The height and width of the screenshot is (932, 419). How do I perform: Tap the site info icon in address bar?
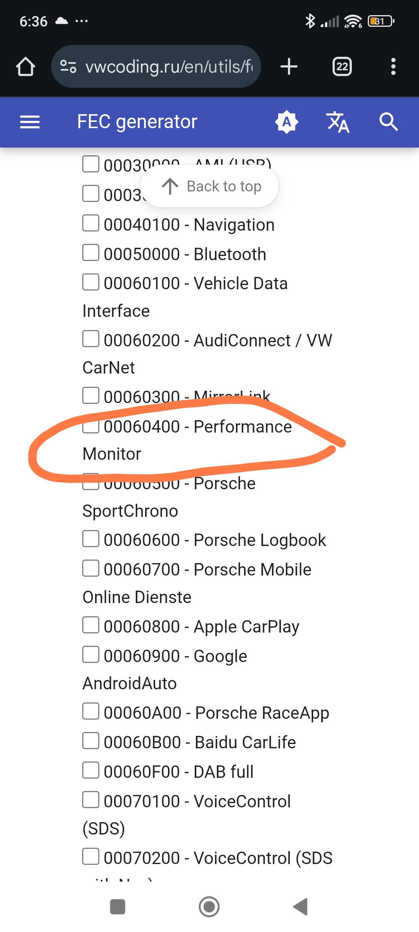point(68,66)
